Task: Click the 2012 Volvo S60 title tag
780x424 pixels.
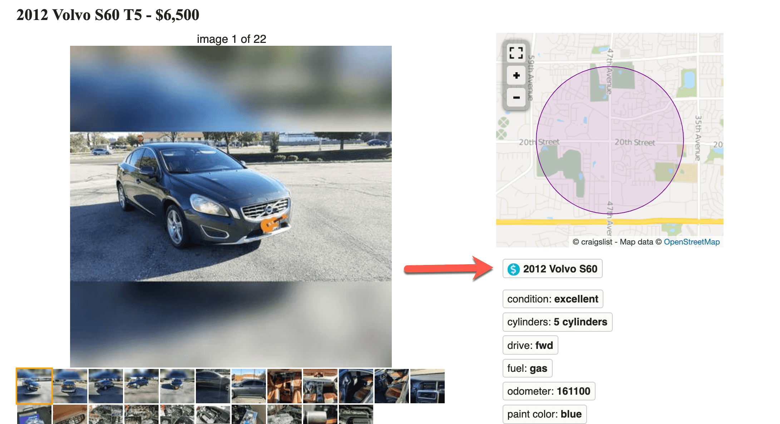Action: (x=552, y=268)
